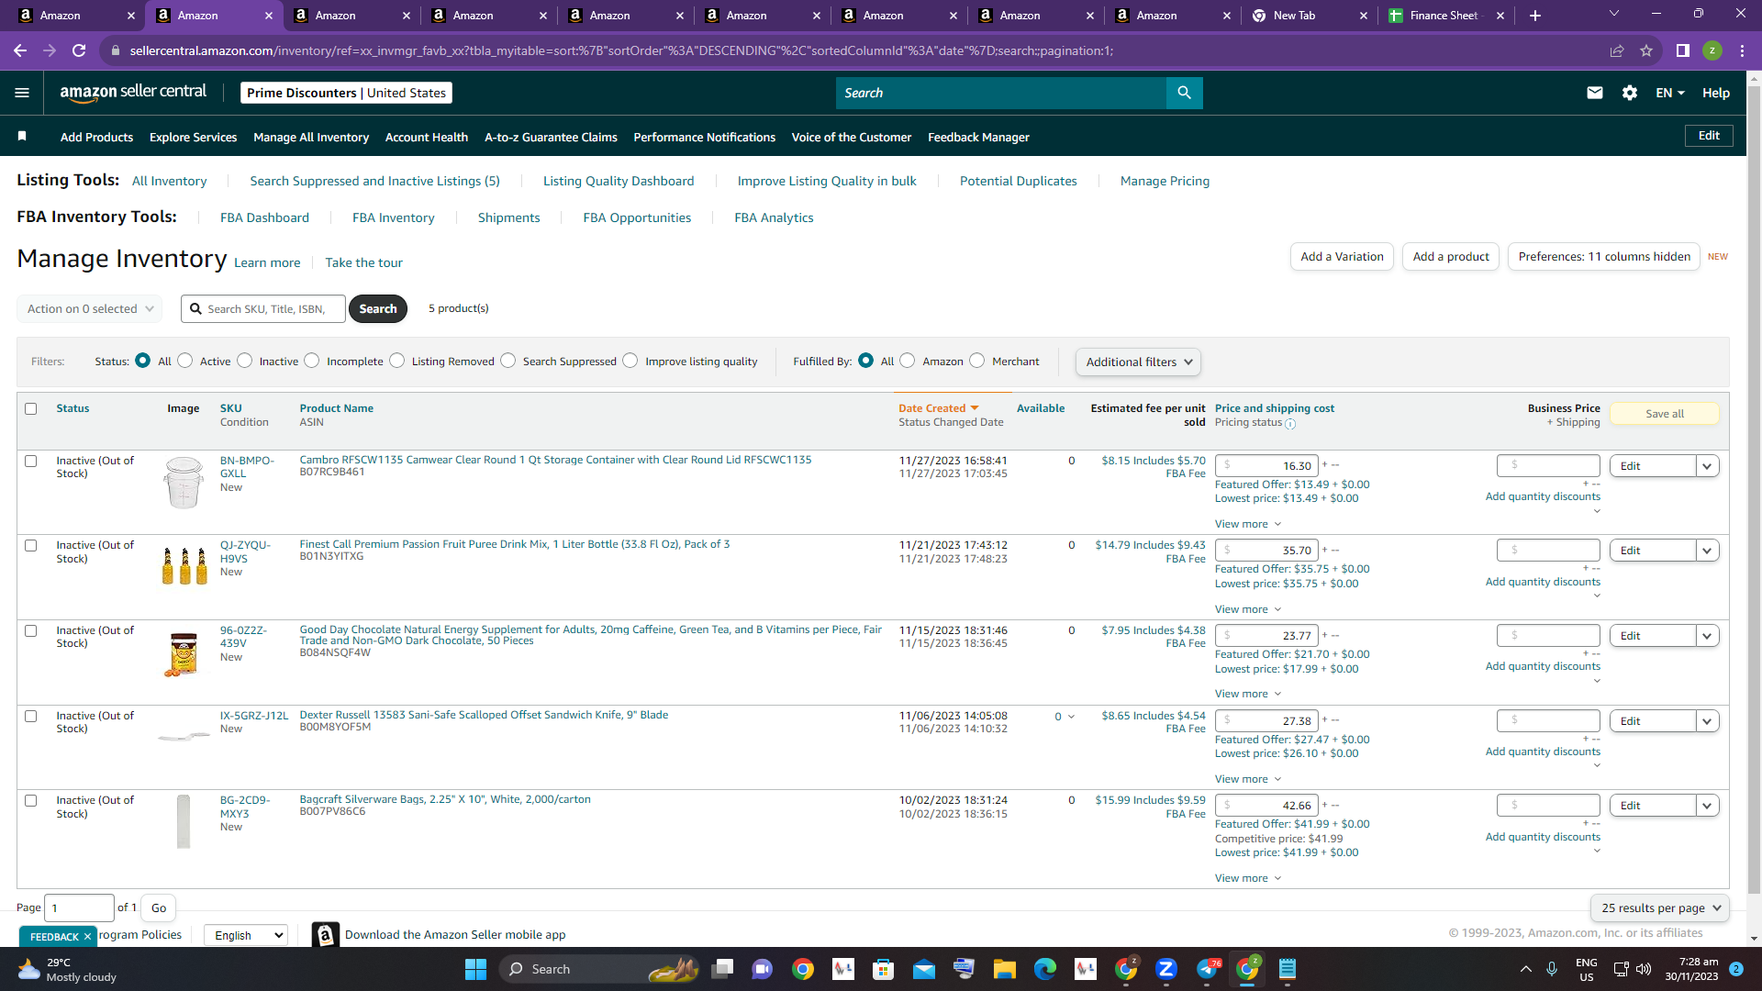Click the Add a product button
Image resolution: width=1762 pixels, height=991 pixels.
tap(1451, 257)
